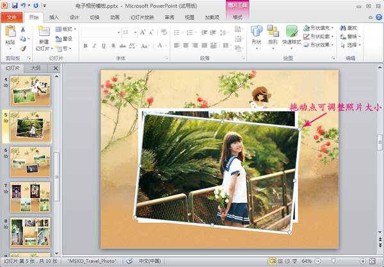Viewport: 384px width, 267px height.
Task: Click the 64% zoom level indicator
Action: (307, 261)
